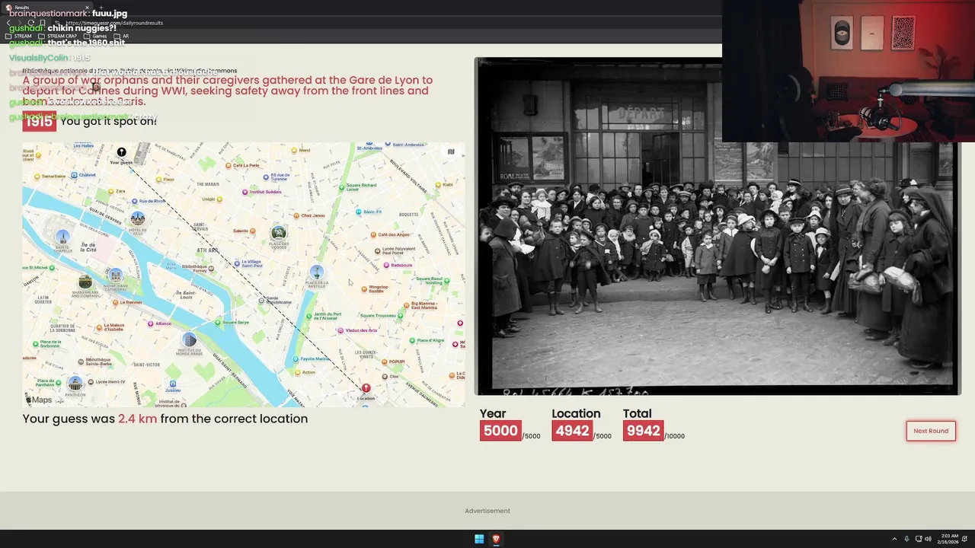Click the Year score 5000 badge
This screenshot has width=975, height=548.
[x=500, y=431]
